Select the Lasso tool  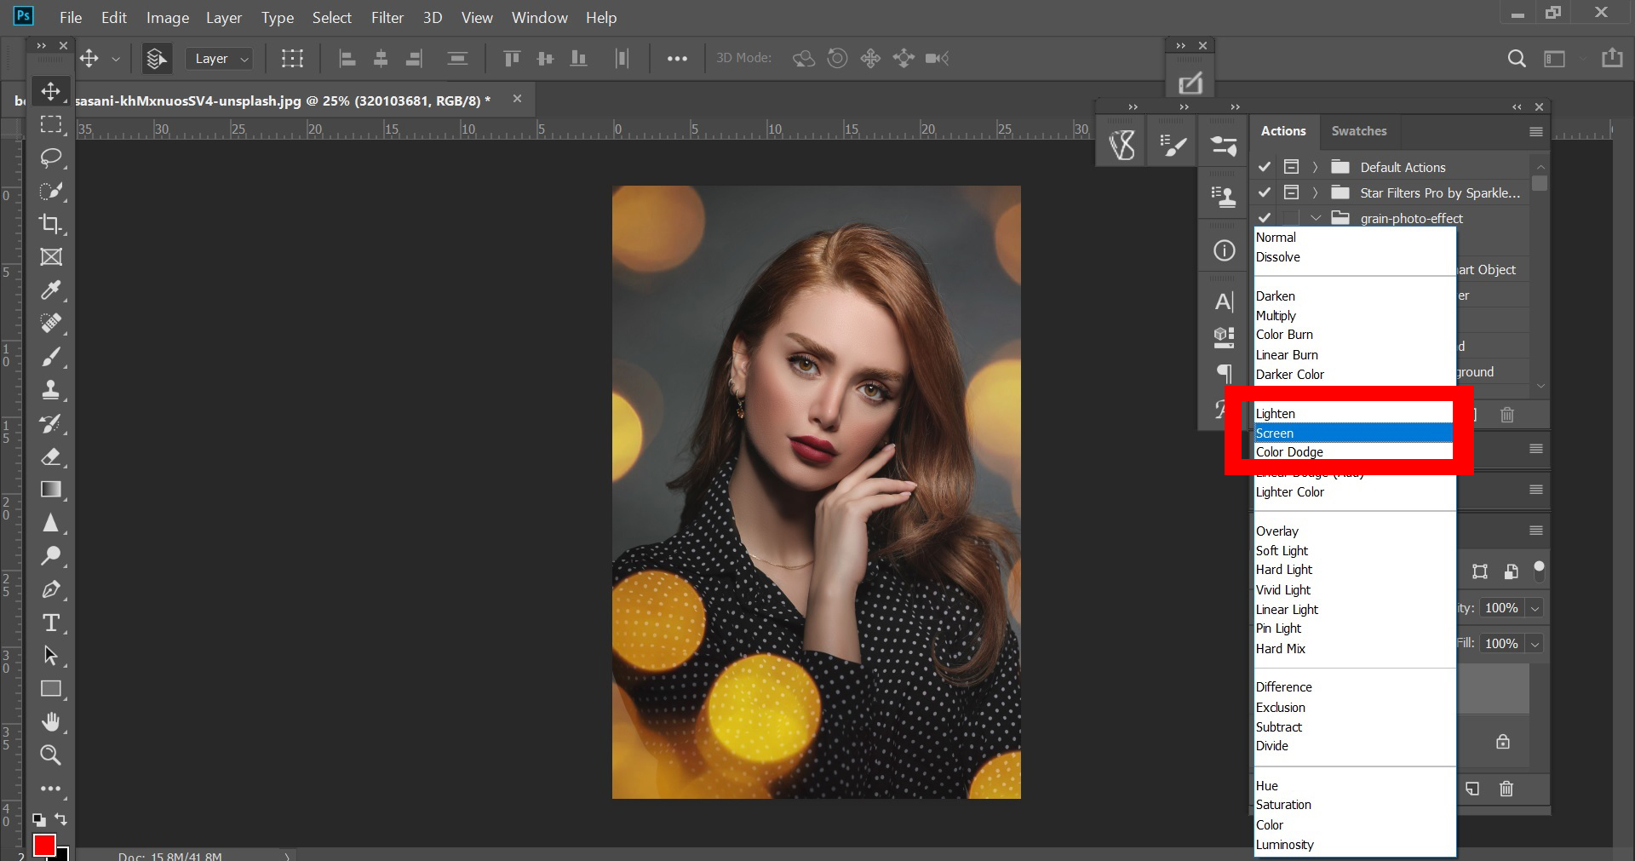[x=51, y=158]
